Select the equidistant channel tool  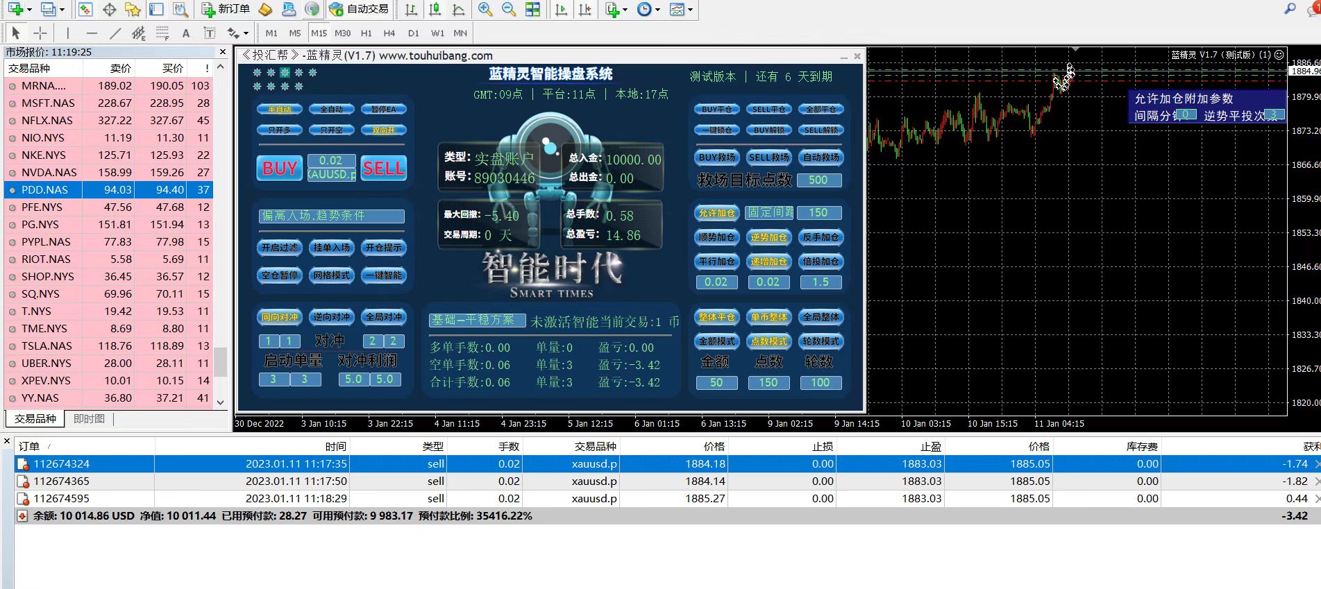[x=139, y=33]
